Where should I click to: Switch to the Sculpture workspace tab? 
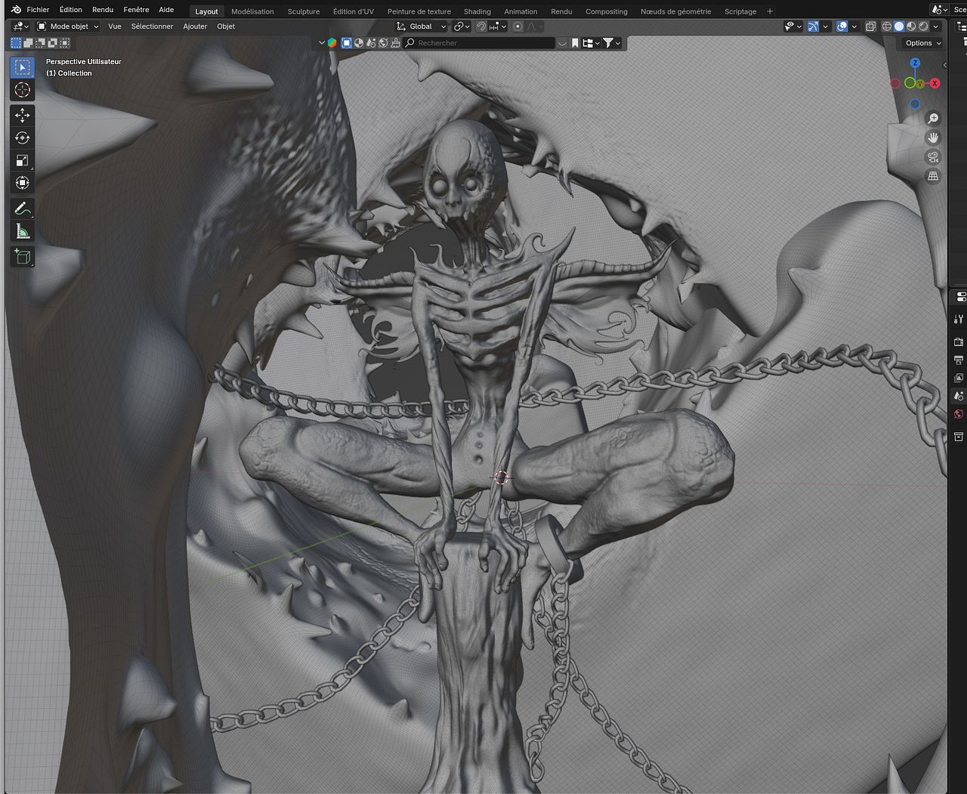pos(303,11)
